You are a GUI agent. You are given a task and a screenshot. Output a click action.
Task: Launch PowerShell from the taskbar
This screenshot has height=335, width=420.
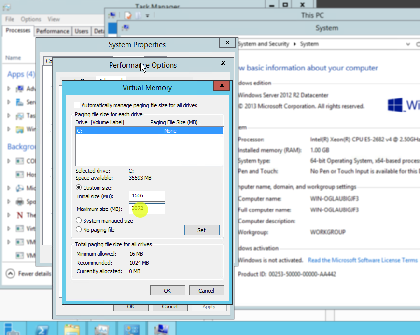[x=42, y=329]
